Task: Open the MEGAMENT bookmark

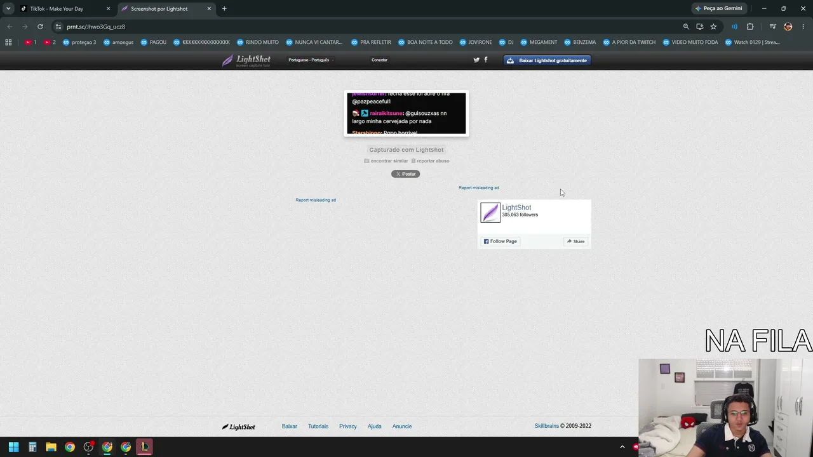Action: (x=539, y=43)
